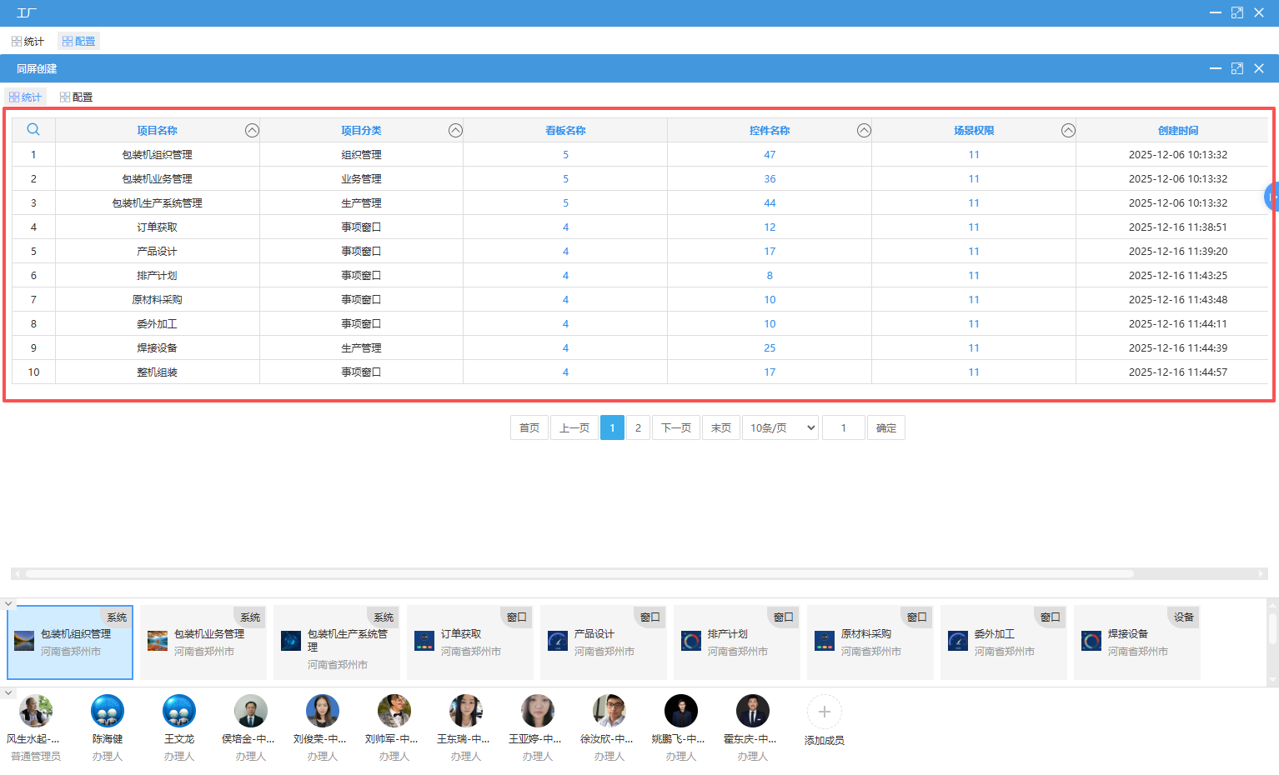Click the sort icon in 场景权限 column
The height and width of the screenshot is (775, 1279).
(1068, 131)
